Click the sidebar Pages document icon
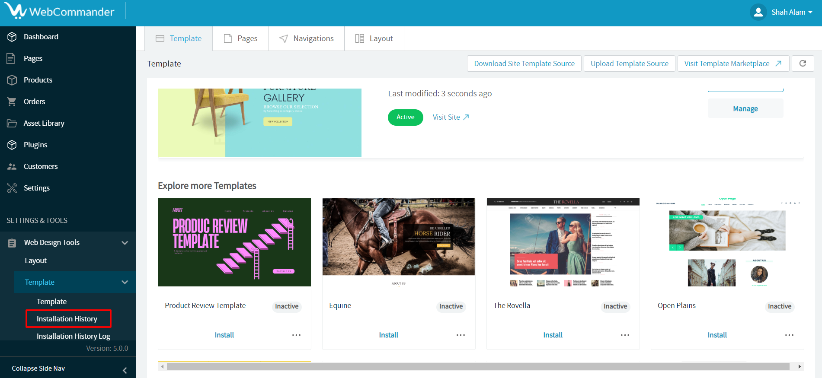Screen dimensions: 822x378 (11, 58)
